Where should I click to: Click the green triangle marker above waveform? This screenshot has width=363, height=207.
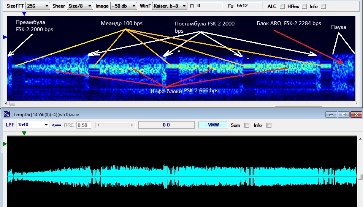pyautogui.click(x=24, y=133)
